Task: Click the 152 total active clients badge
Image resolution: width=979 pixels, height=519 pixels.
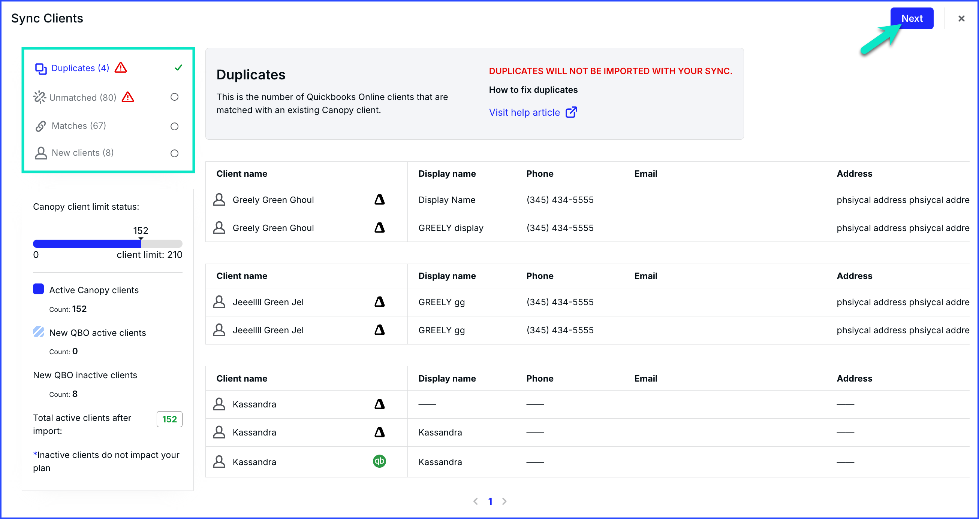Action: (169, 419)
